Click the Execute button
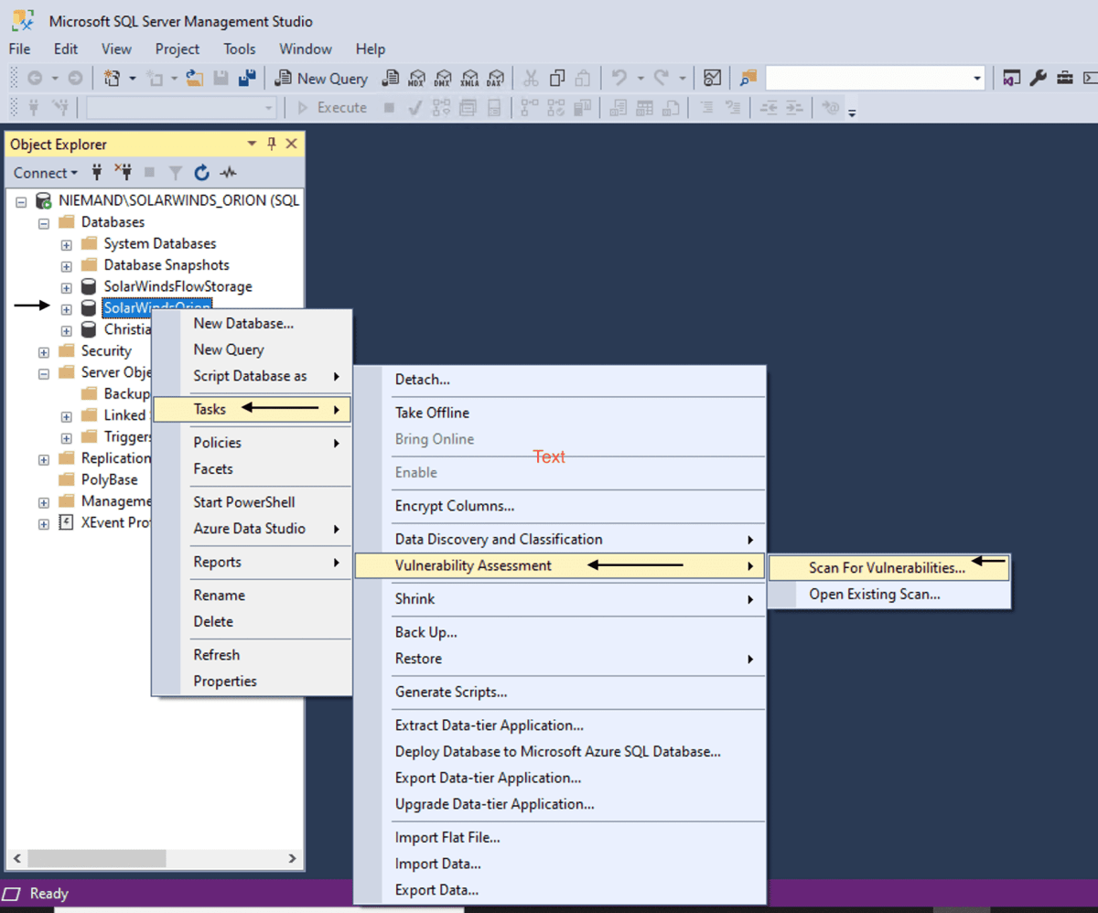This screenshot has width=1098, height=913. [332, 108]
